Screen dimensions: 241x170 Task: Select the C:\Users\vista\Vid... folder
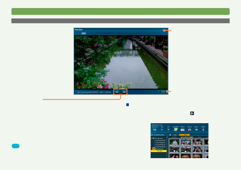pos(160,140)
